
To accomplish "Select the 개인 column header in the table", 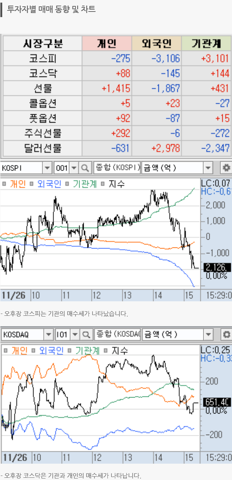I will 107,43.
